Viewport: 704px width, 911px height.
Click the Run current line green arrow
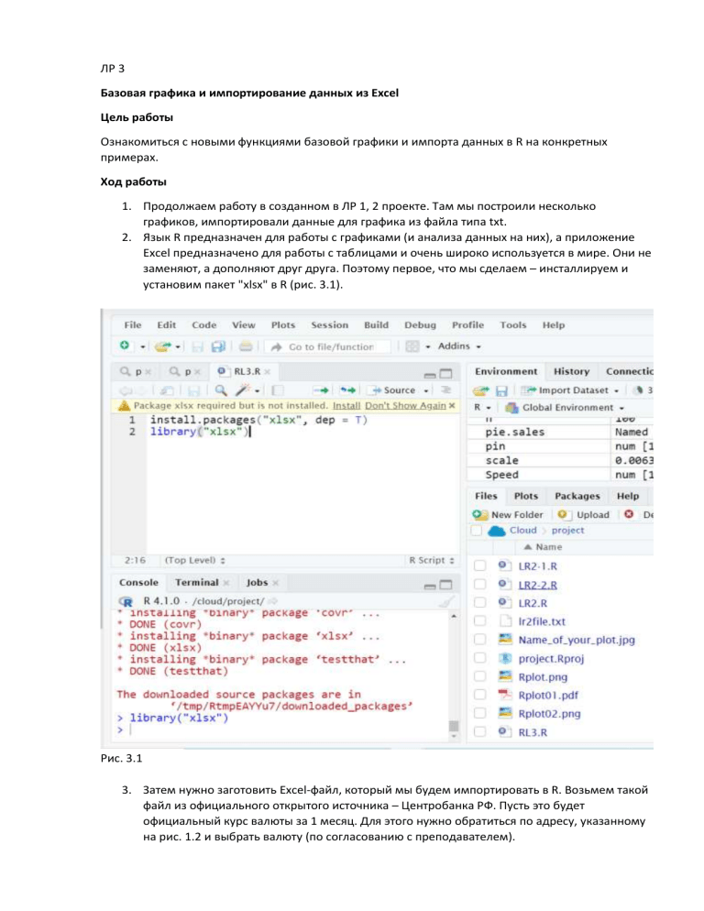point(320,390)
